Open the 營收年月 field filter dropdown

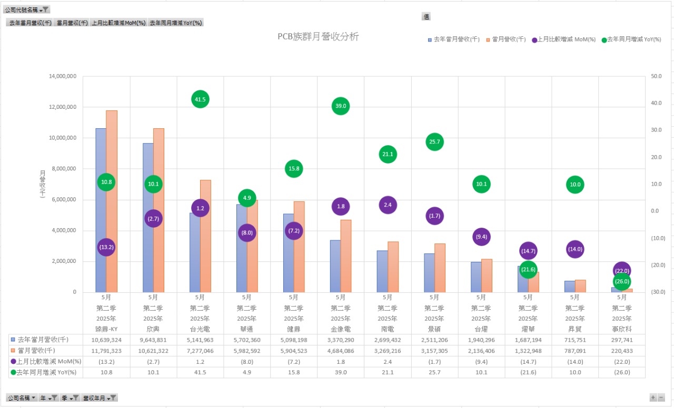coord(100,398)
